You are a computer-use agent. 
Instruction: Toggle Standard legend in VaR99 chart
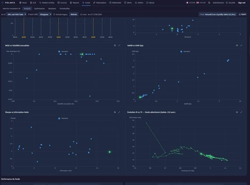pyautogui.click(x=185, y=51)
